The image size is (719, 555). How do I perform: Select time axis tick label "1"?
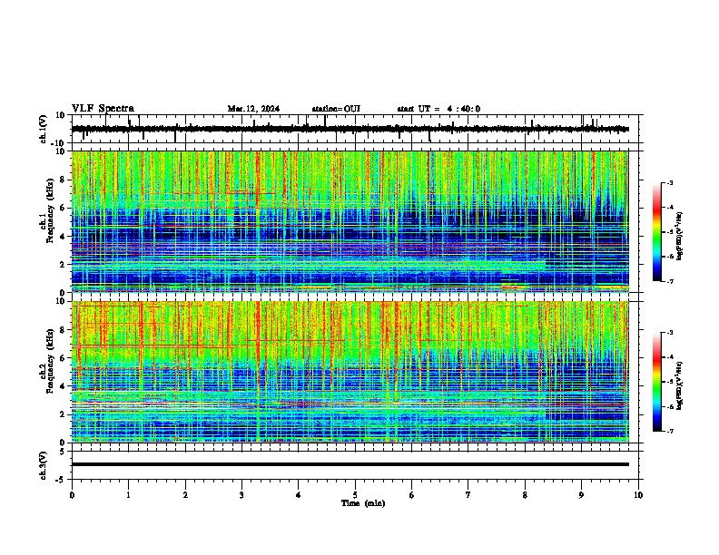point(128,495)
